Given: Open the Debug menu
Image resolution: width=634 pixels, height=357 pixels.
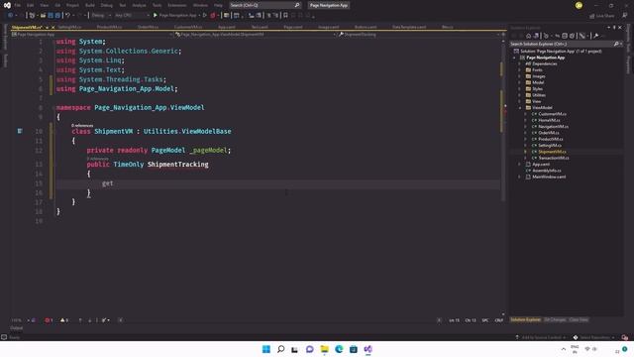Looking at the screenshot, I should point(106,5).
